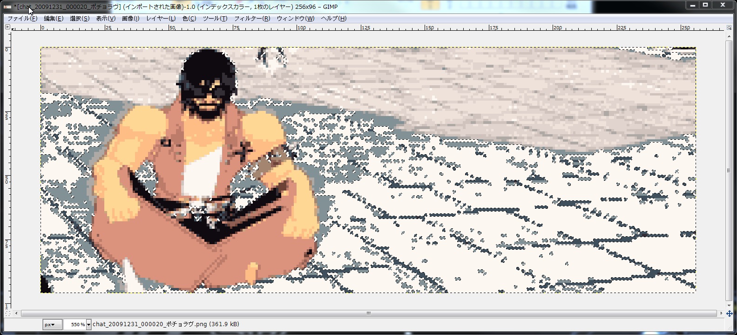Screen dimensions: 737x335
Task: Open the 選択(S) menu
Action: coord(79,19)
